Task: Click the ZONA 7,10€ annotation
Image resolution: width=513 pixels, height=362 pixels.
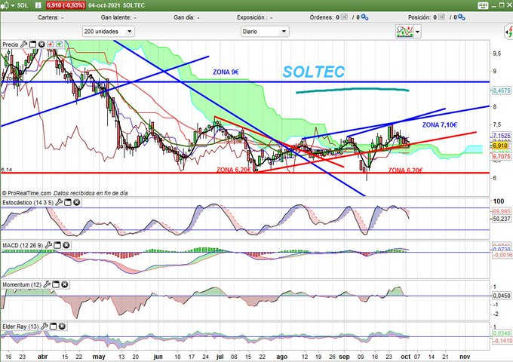Action: [439, 125]
